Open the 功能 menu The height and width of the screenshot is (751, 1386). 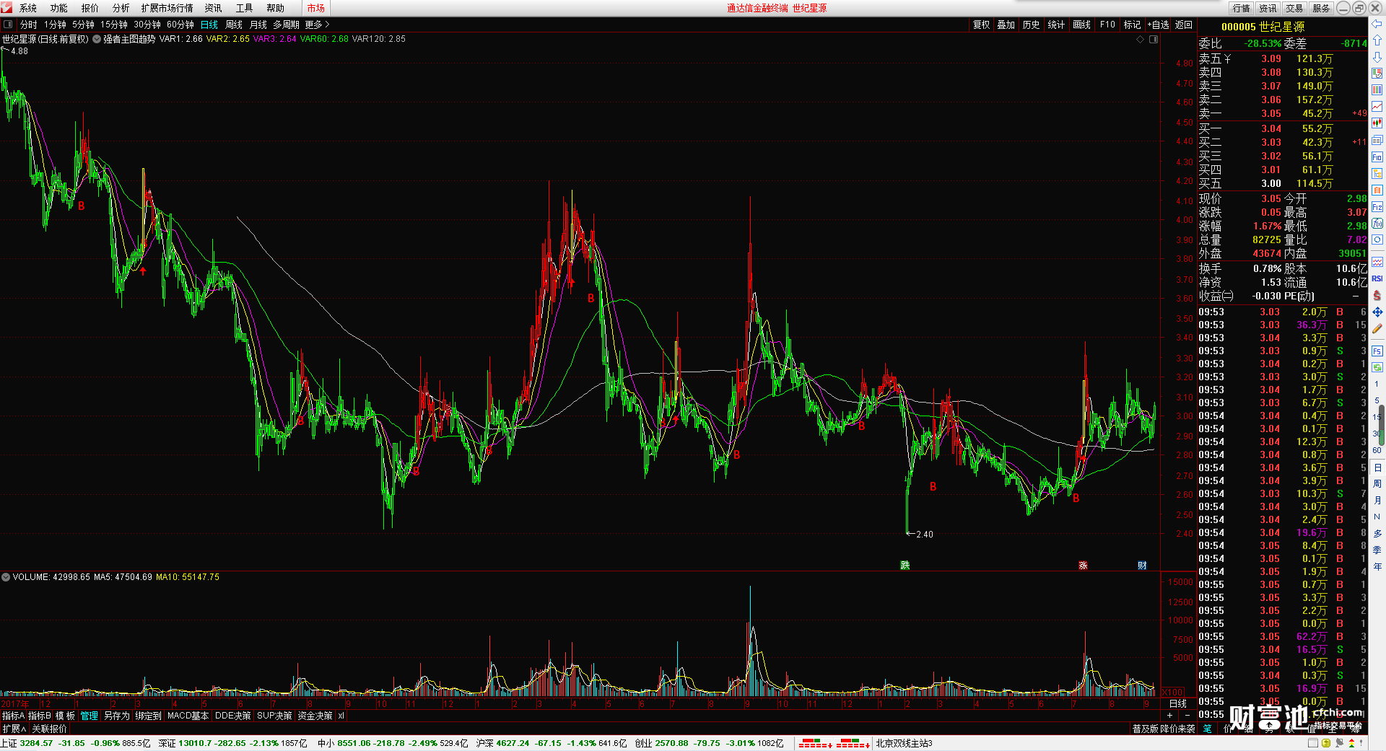(59, 8)
